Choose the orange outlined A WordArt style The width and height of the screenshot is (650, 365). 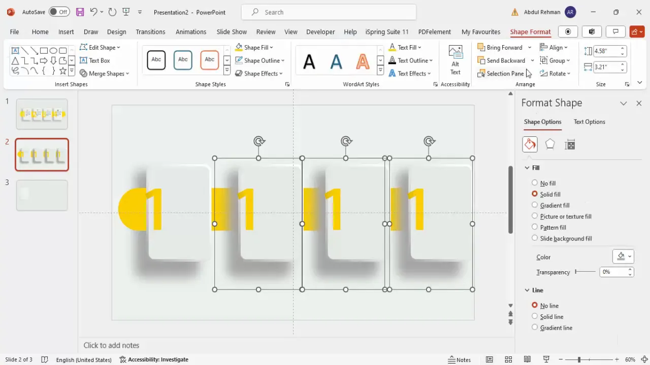pyautogui.click(x=363, y=62)
